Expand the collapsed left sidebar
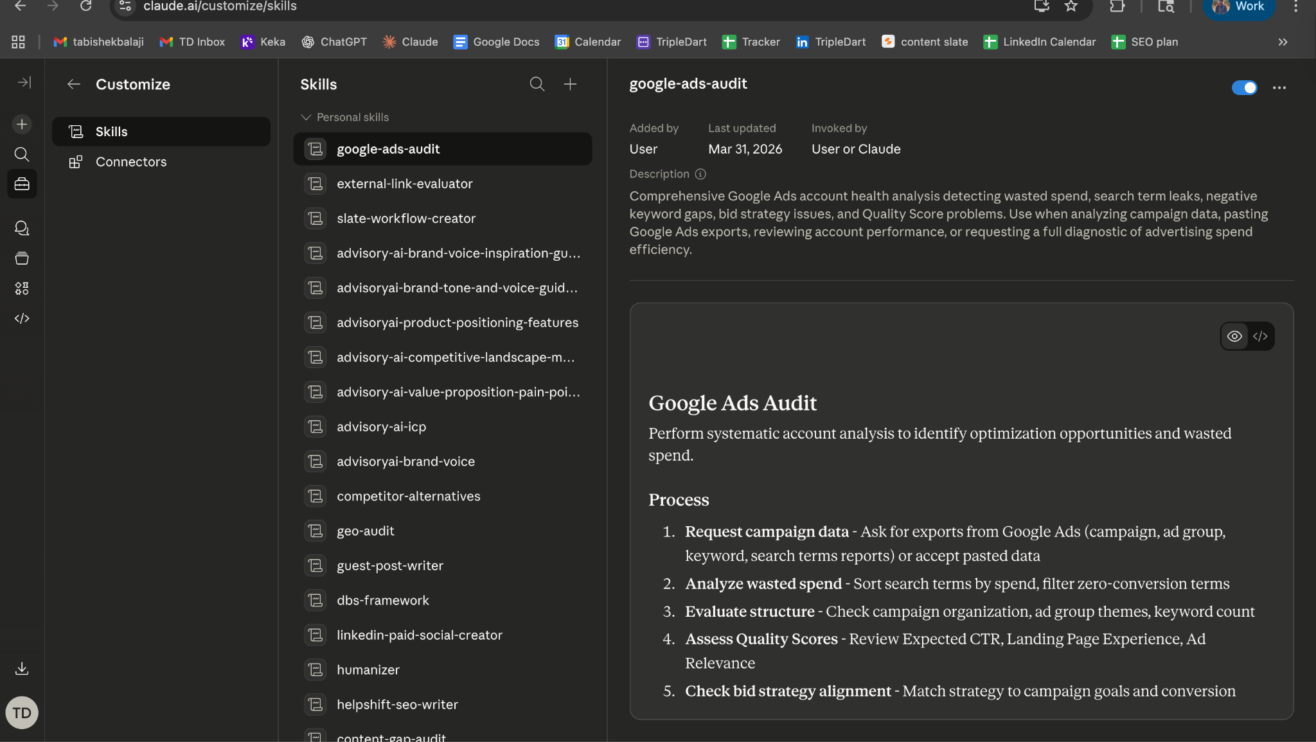Screen dimensions: 1316x742 [24, 82]
